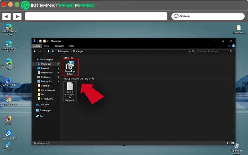The height and width of the screenshot is (155, 248).
Task: Open the Firefox Nightly desktop shortcut
Action: tap(9, 82)
